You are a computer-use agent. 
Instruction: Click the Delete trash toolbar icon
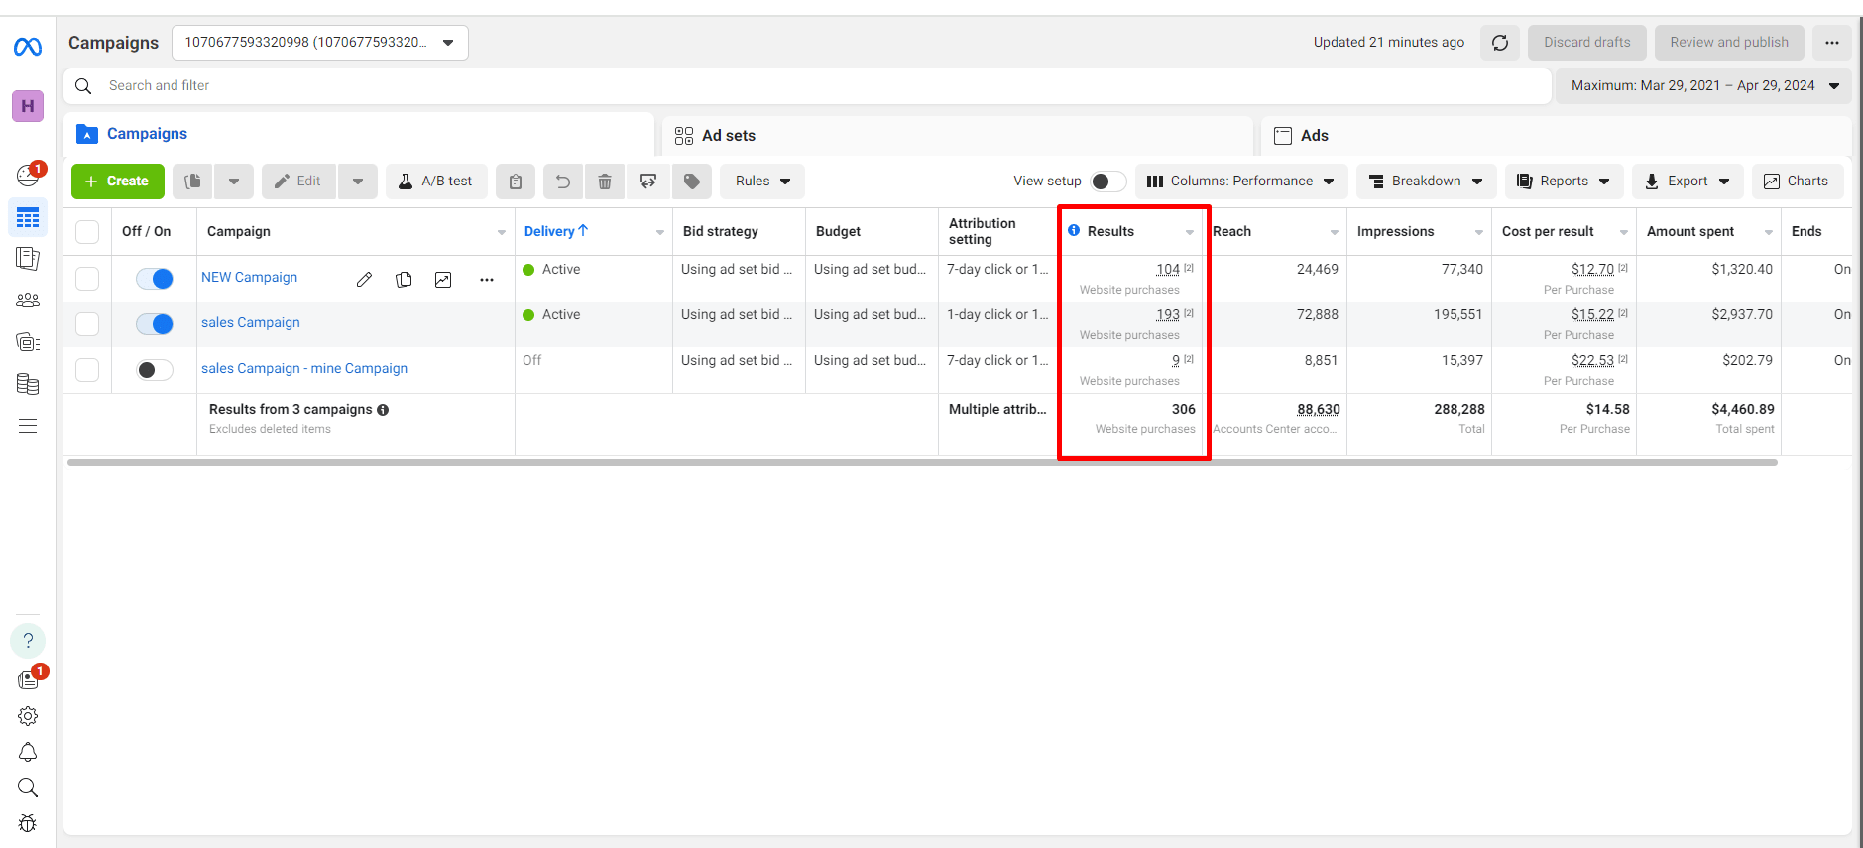(x=605, y=182)
